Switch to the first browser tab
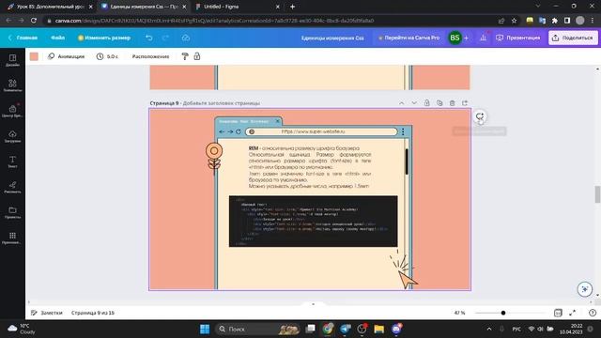 [x=50, y=7]
